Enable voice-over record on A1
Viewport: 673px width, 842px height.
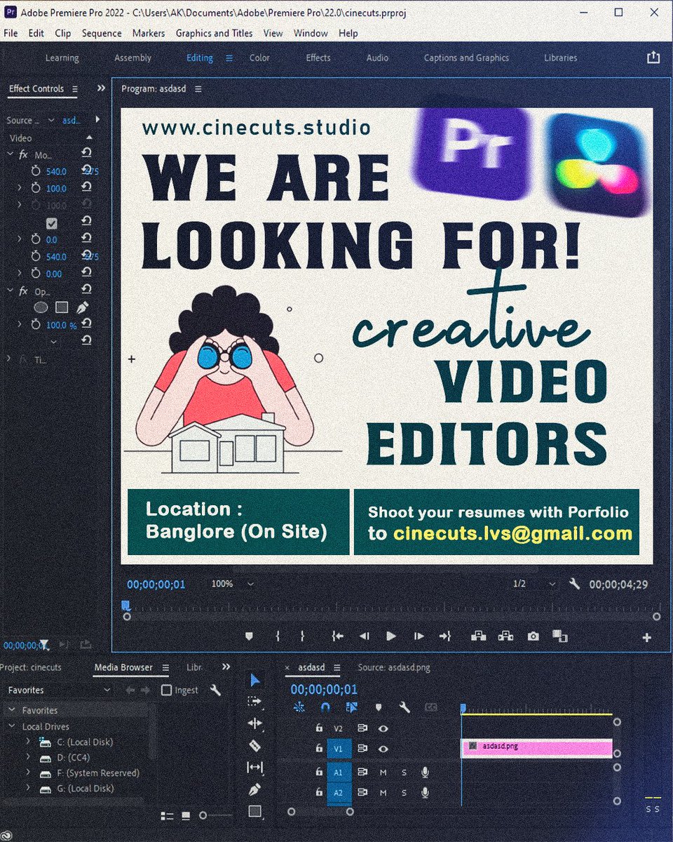pyautogui.click(x=425, y=772)
